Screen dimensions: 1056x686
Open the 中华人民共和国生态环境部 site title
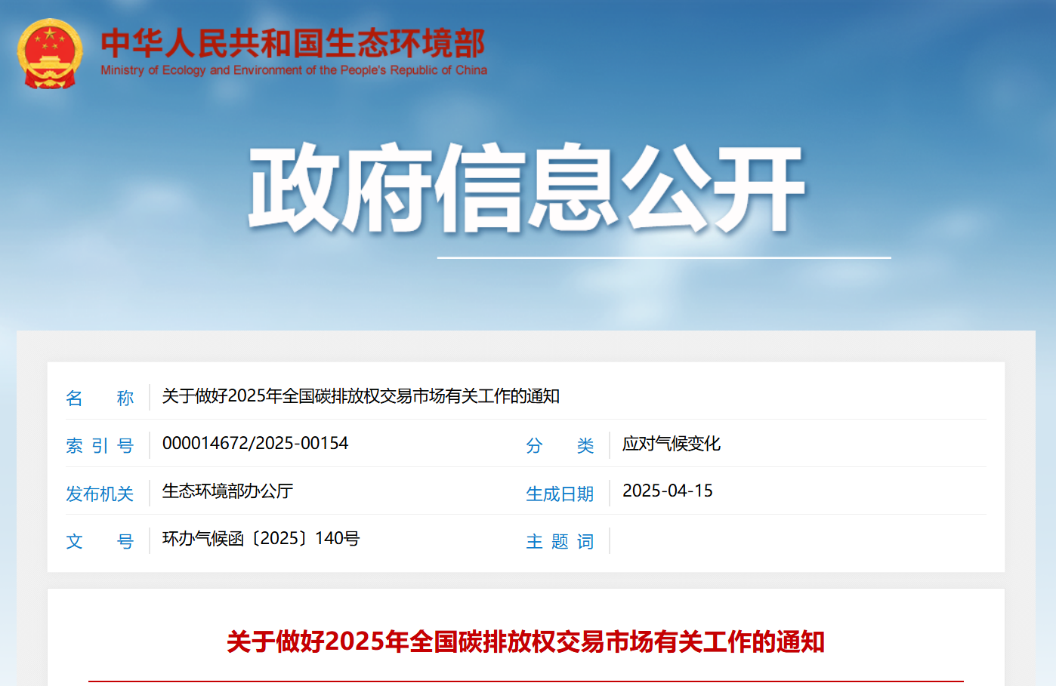click(293, 43)
